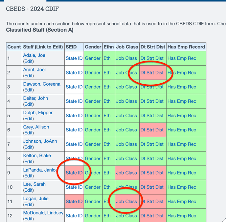Click the Staff (Link to Edit) column header
Image resolution: width=226 pixels, height=222 pixels.
[x=43, y=47]
